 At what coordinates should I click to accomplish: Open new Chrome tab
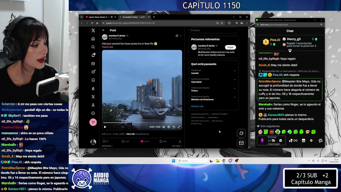154,17
